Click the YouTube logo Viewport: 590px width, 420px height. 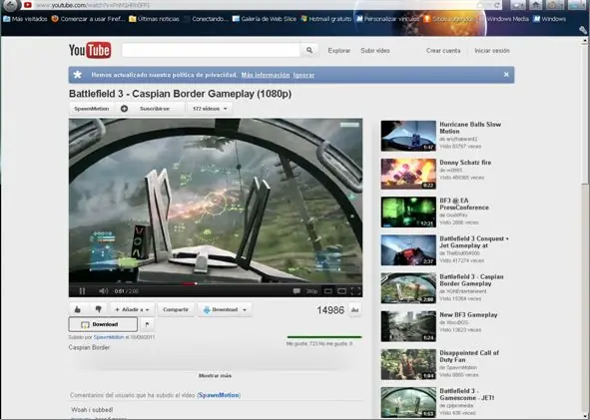[90, 50]
